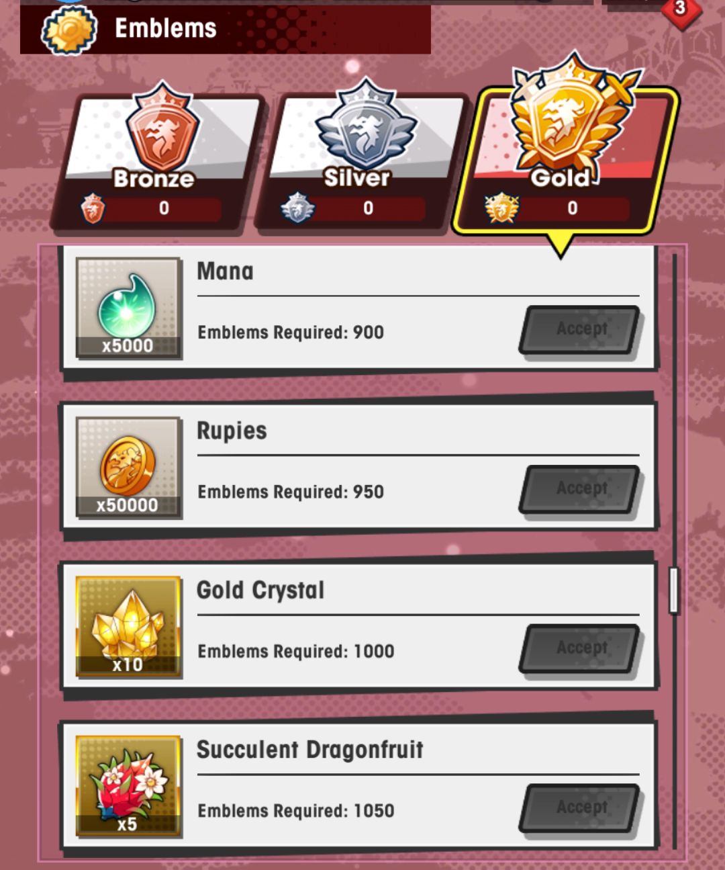The width and height of the screenshot is (725, 870).
Task: Accept the Mana reward
Action: pos(581,329)
